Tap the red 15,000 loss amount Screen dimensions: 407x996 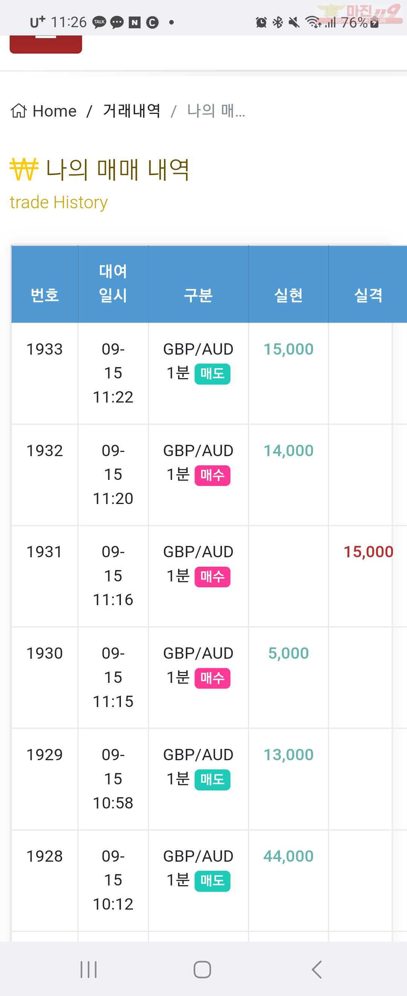(x=369, y=552)
